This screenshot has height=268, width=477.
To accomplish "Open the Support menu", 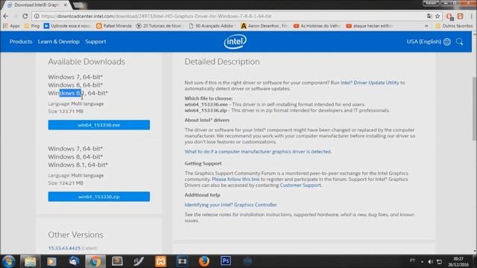I will (x=95, y=42).
